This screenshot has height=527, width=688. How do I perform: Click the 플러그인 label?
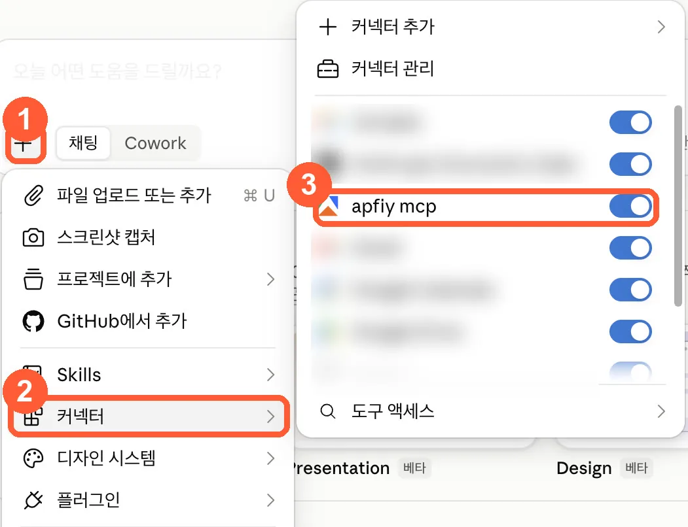pyautogui.click(x=88, y=500)
